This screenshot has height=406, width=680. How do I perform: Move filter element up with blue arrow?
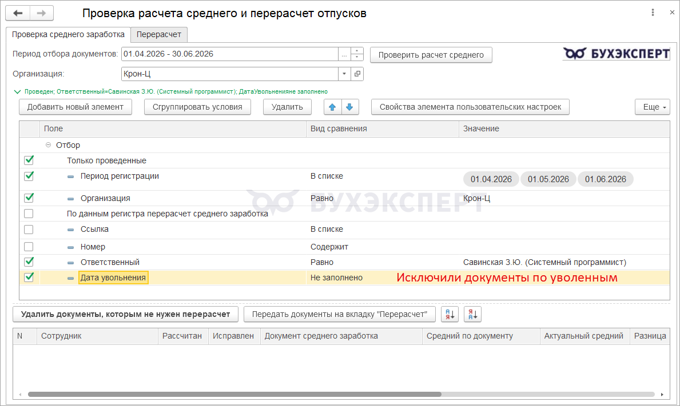tap(333, 107)
